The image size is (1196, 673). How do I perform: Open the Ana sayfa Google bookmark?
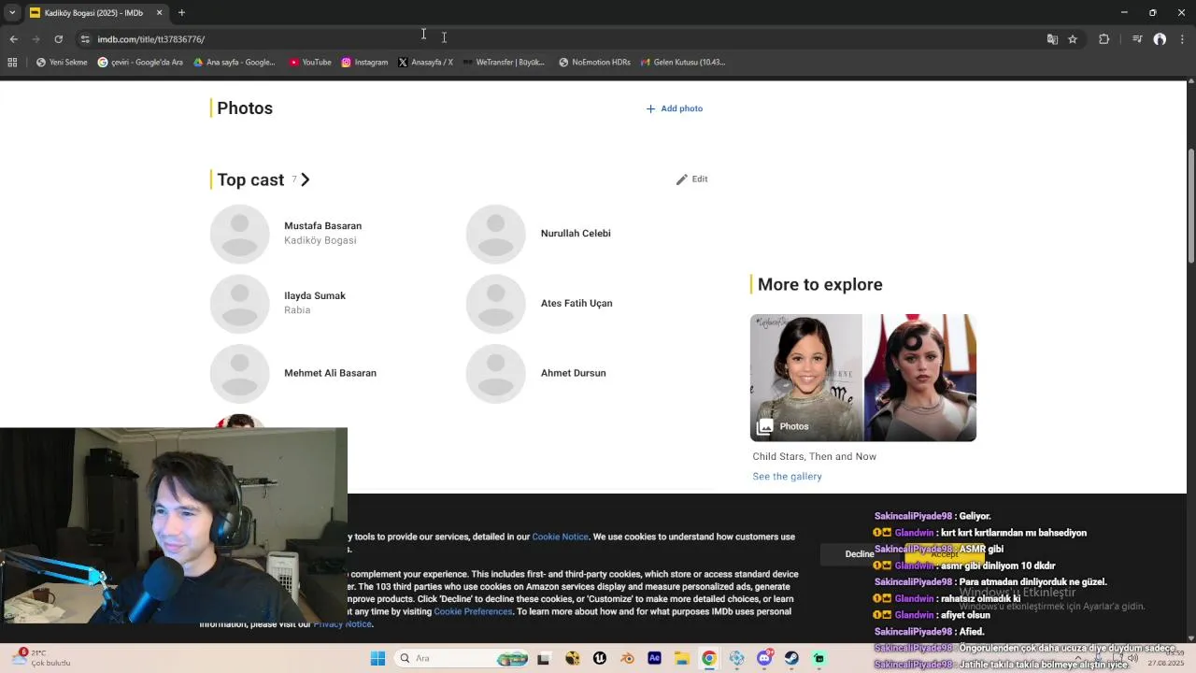pos(235,63)
